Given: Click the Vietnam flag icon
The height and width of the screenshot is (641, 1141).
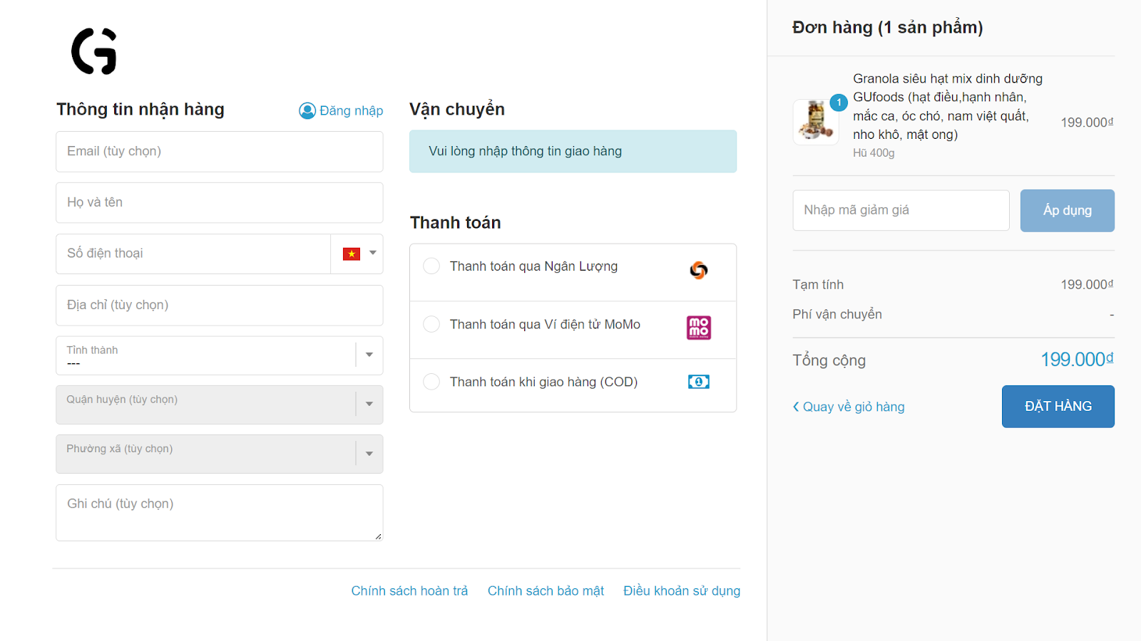Looking at the screenshot, I should tap(352, 254).
